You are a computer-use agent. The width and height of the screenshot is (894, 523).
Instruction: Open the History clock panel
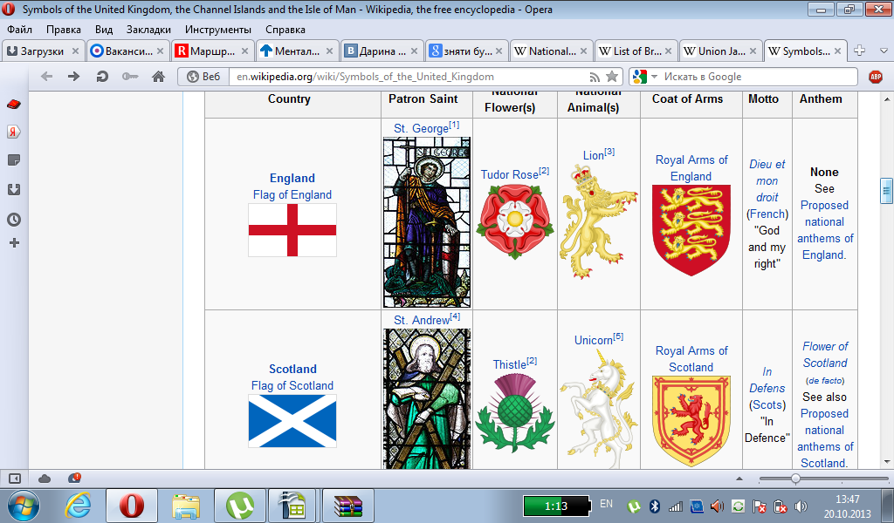point(14,219)
